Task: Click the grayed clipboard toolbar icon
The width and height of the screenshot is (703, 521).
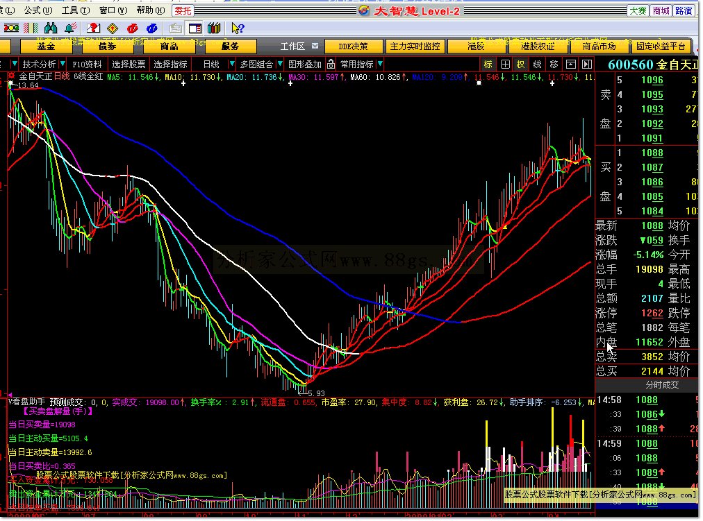Action: click(175, 28)
